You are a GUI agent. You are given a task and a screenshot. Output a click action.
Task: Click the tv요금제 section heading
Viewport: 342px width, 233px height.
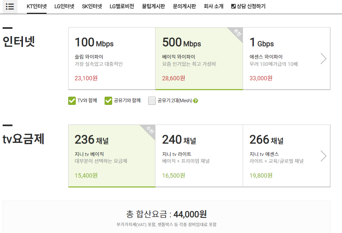pos(23,139)
